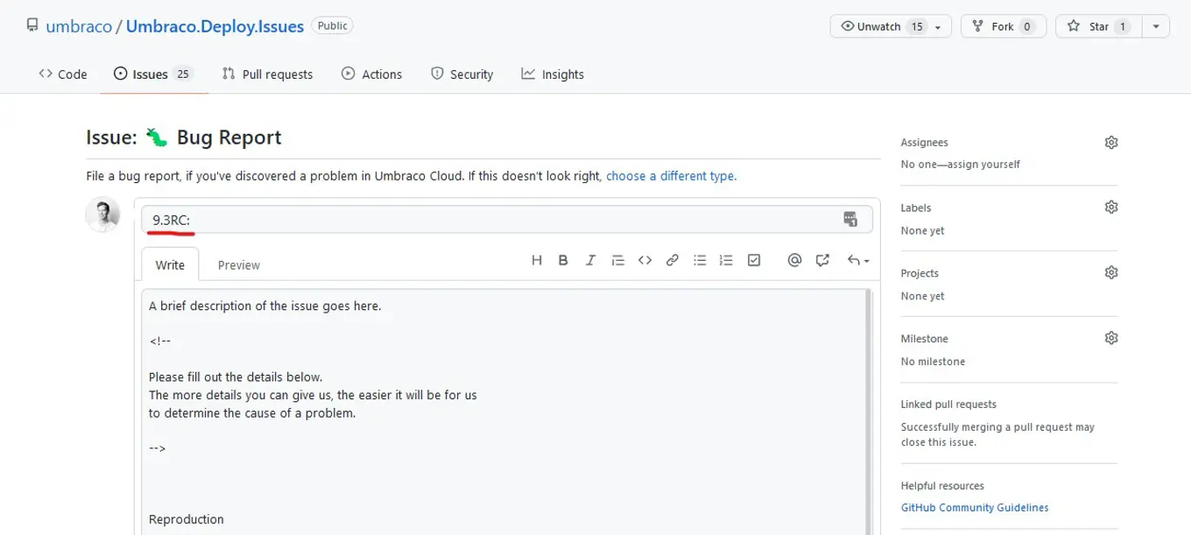Viewport: 1191px width, 535px height.
Task: Mention a user with the @ icon
Action: (794, 259)
